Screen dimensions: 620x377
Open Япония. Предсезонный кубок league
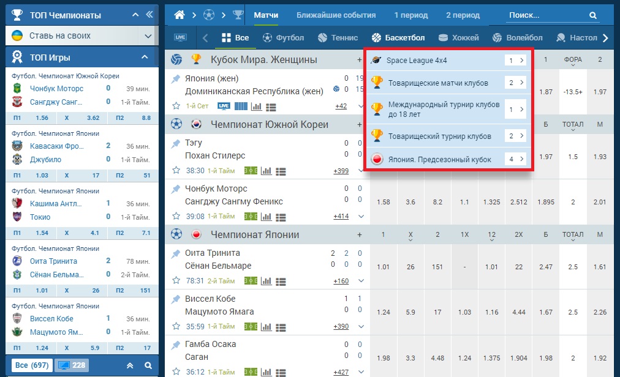tap(448, 159)
